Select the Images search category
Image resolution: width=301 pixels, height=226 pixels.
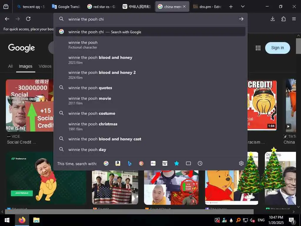click(26, 66)
